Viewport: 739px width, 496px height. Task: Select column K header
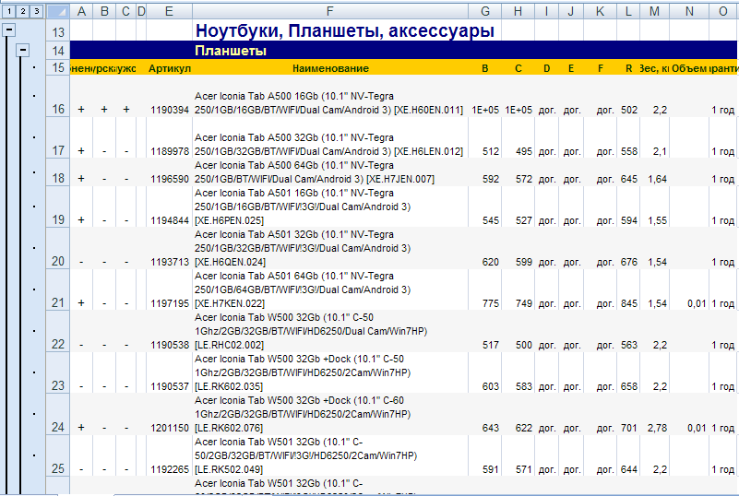600,11
